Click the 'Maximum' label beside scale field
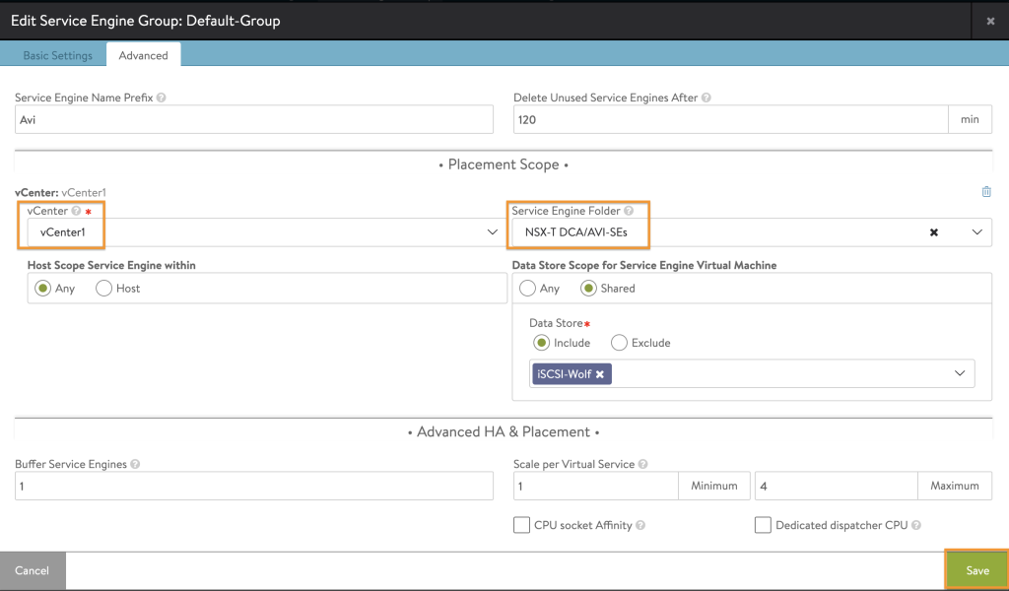The width and height of the screenshot is (1009, 591). point(955,487)
